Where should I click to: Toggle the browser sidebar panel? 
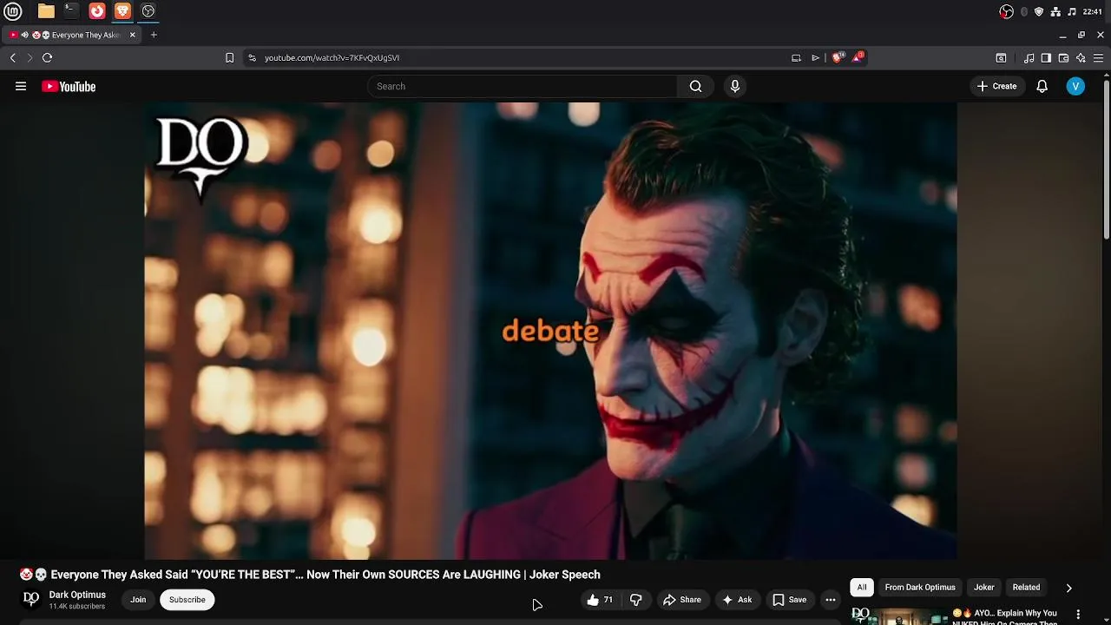pos(1046,58)
